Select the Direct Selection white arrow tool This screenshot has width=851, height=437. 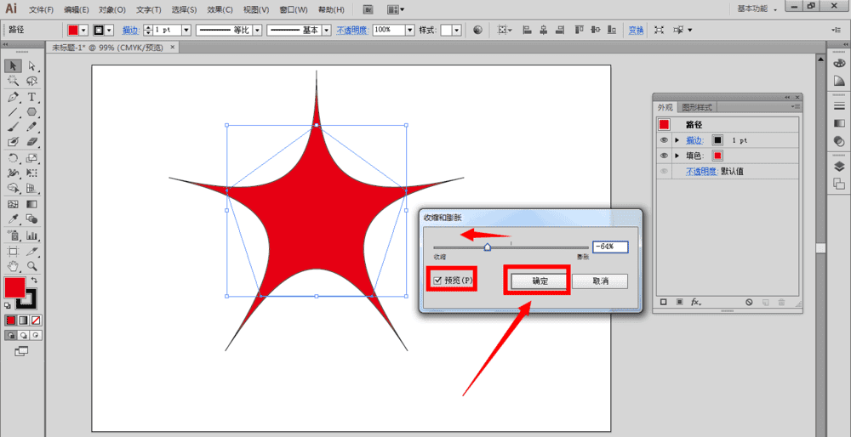coord(32,65)
